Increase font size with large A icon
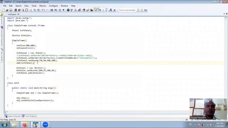Screen dimensions: 228x128 coord(111,10)
